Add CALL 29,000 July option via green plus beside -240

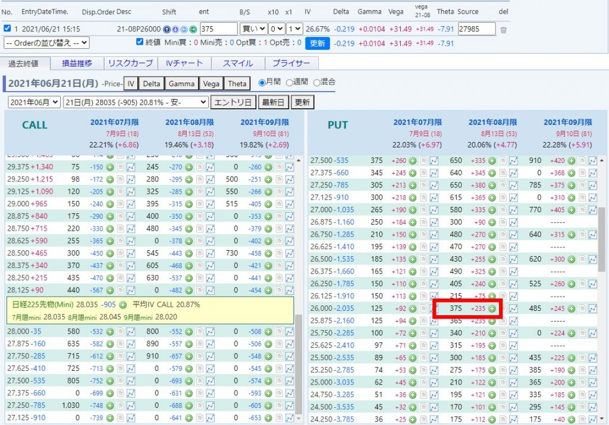pyautogui.click(x=110, y=204)
